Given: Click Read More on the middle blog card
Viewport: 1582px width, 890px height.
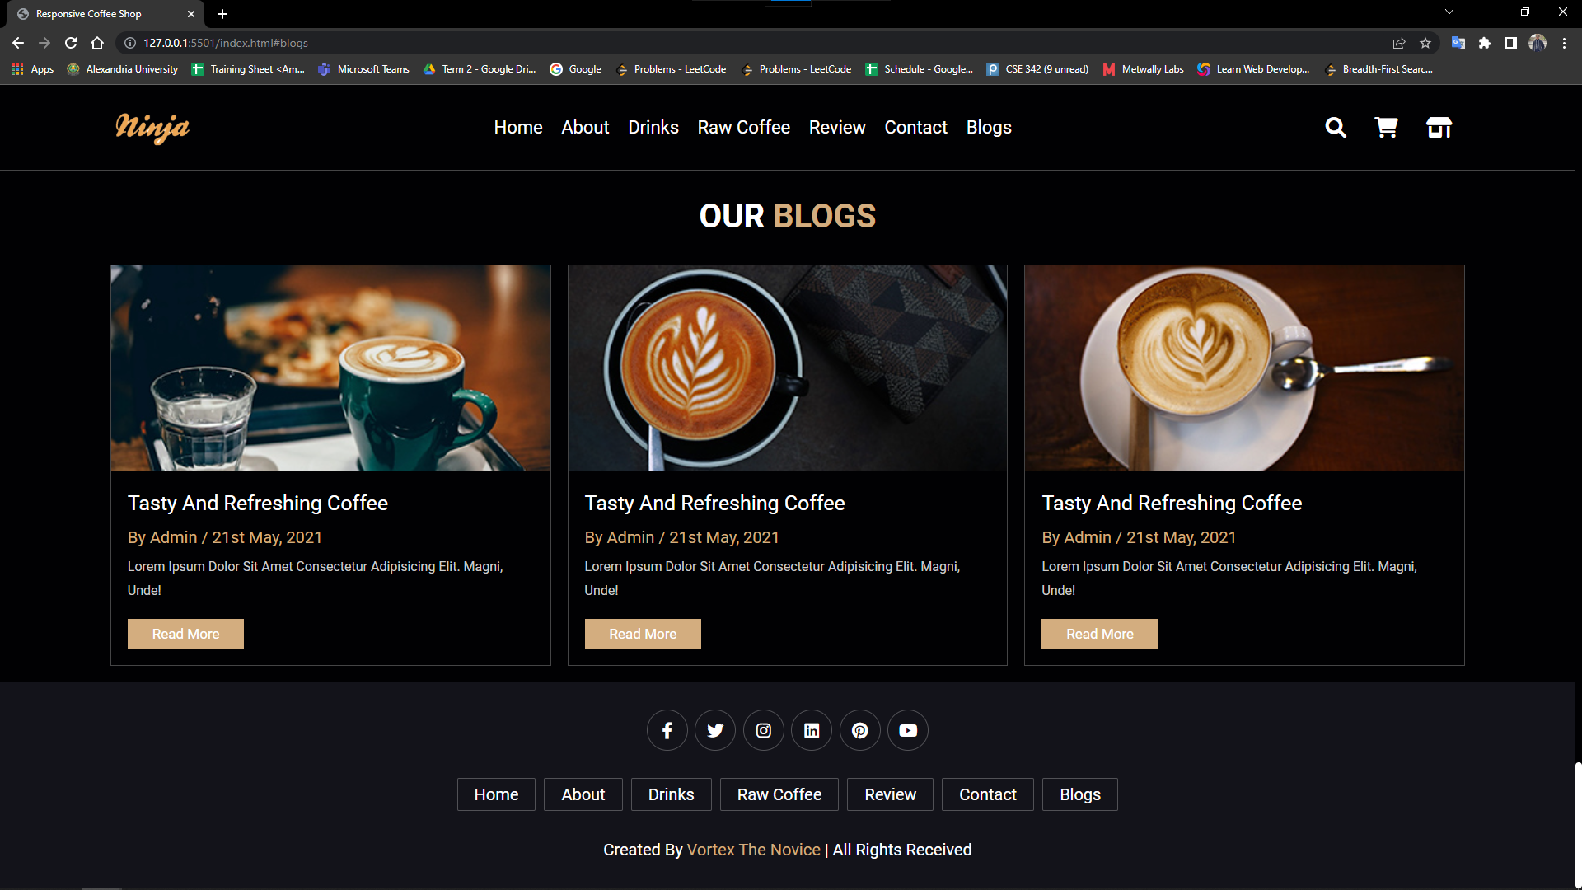Looking at the screenshot, I should [642, 633].
